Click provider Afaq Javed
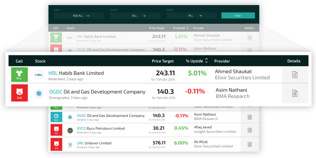 click(x=203, y=127)
